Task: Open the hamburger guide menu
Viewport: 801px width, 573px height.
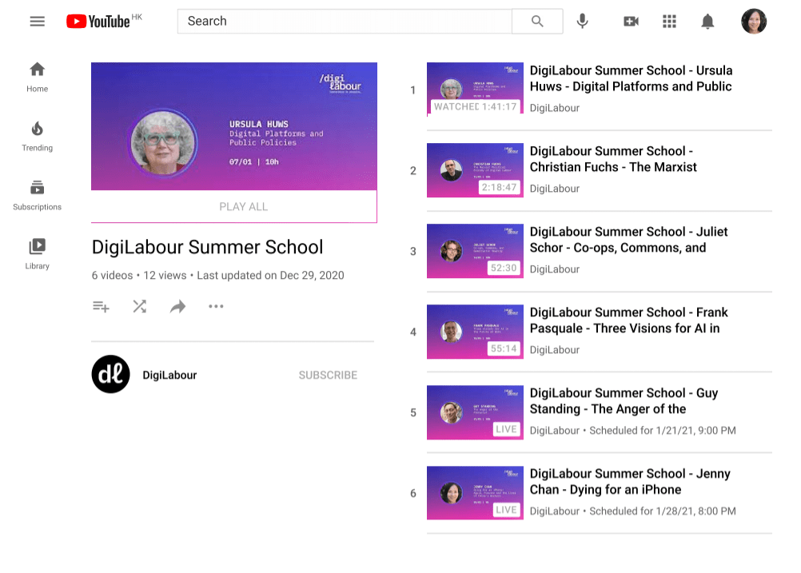Action: (x=37, y=22)
